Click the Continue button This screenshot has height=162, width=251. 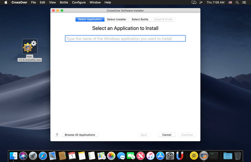pyautogui.click(x=187, y=135)
